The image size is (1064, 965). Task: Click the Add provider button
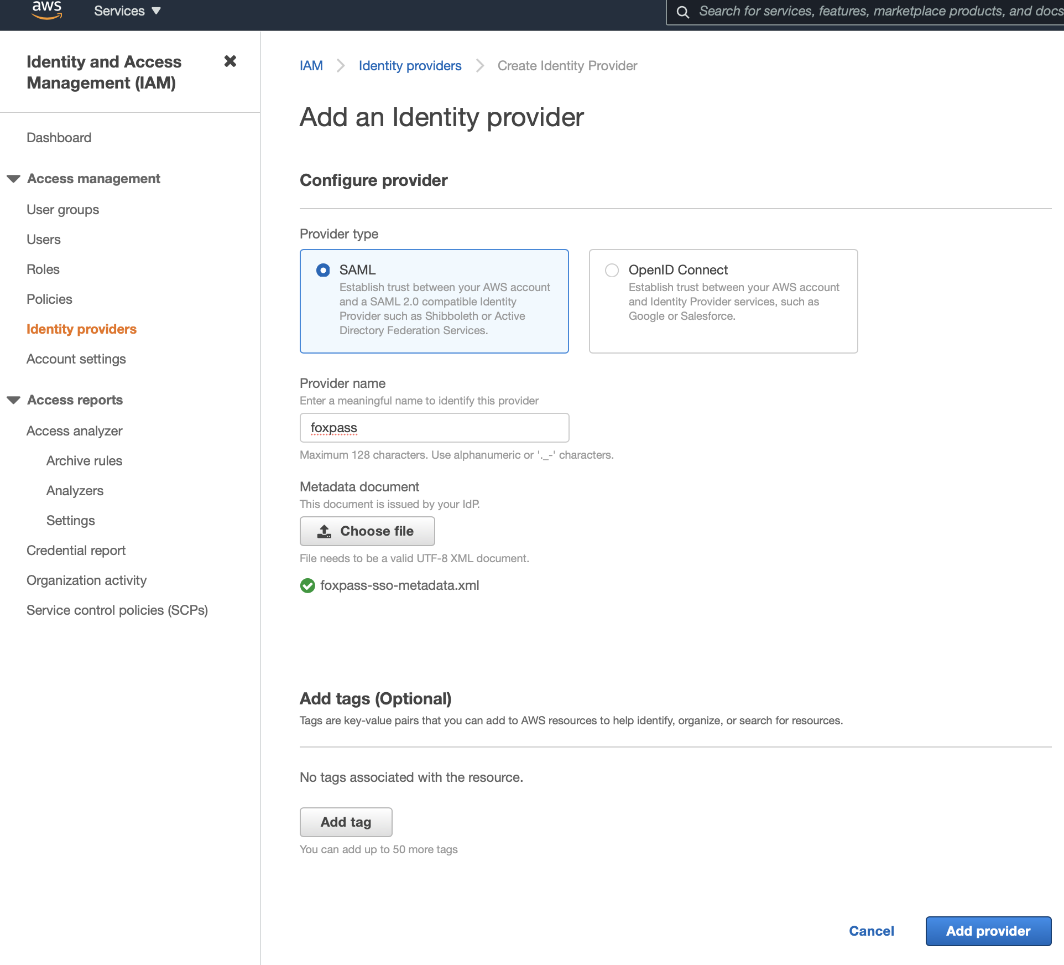tap(987, 932)
